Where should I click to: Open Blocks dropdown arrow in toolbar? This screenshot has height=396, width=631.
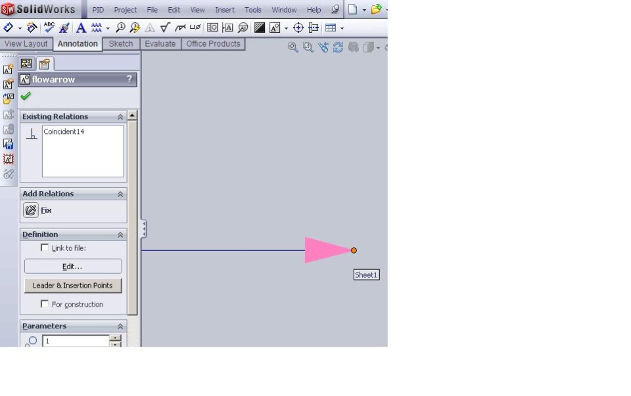coord(286,28)
